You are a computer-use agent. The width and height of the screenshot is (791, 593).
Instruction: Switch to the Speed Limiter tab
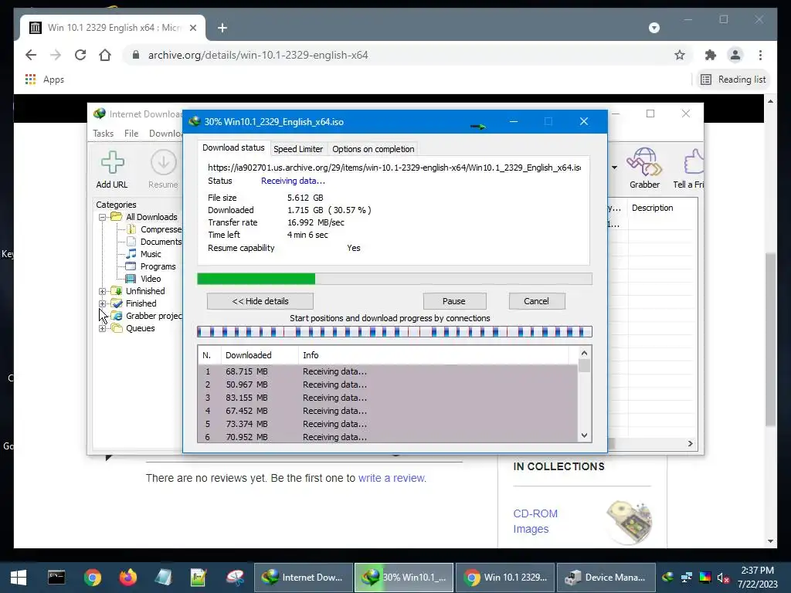[x=298, y=149]
